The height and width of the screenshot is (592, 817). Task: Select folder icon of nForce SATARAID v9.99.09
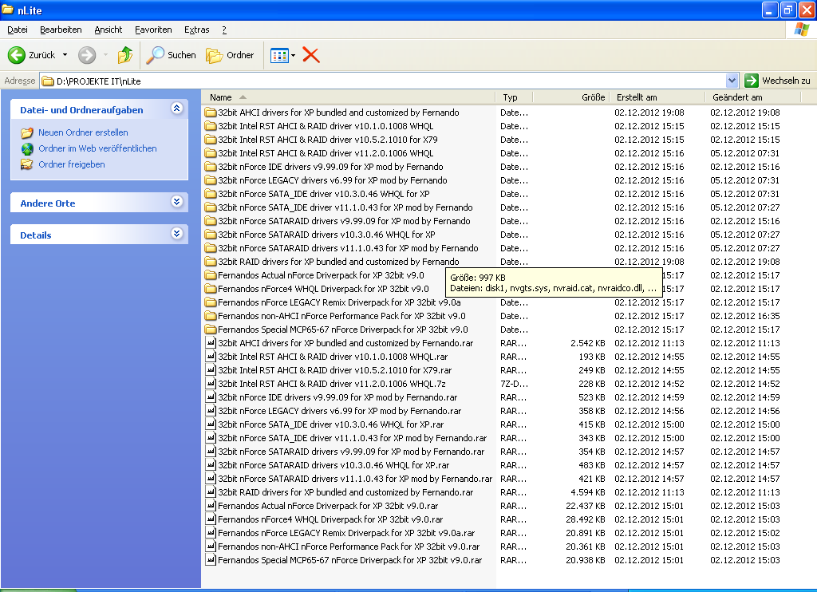click(x=211, y=221)
